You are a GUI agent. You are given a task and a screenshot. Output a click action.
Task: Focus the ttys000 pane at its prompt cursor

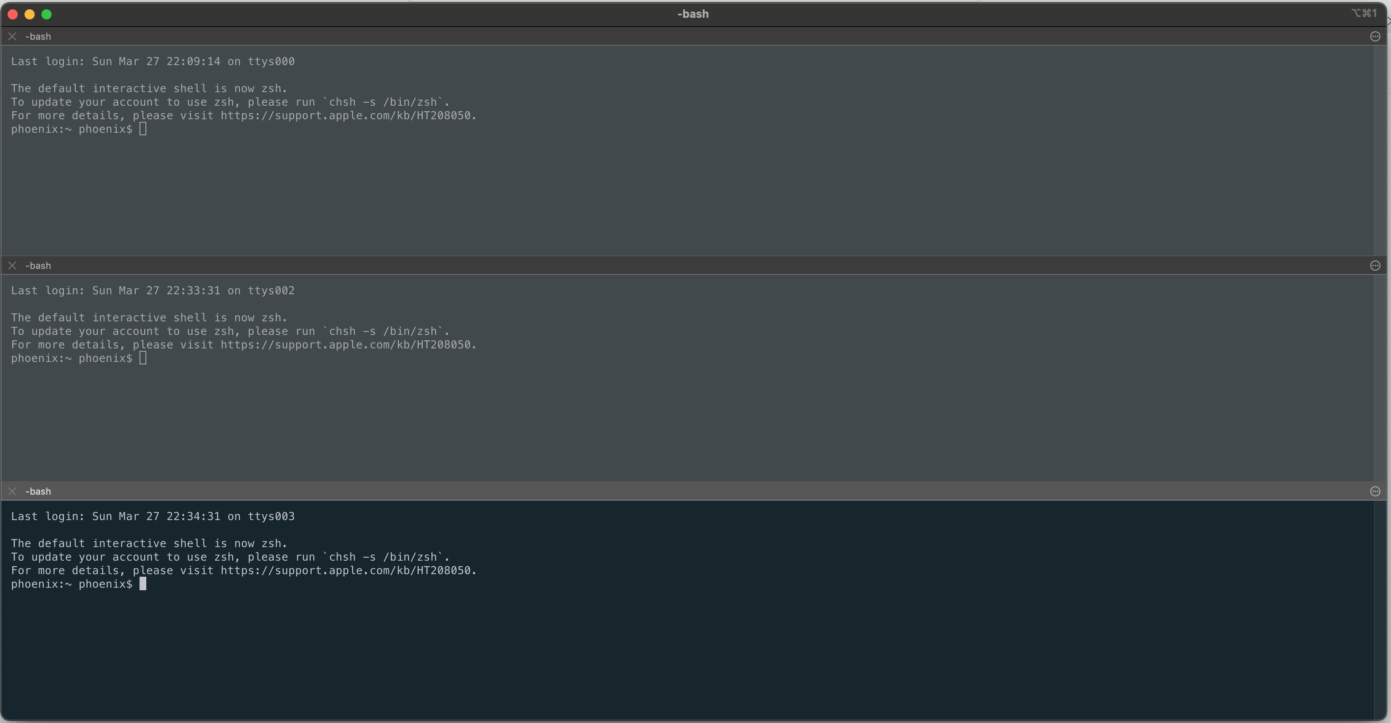coord(142,129)
